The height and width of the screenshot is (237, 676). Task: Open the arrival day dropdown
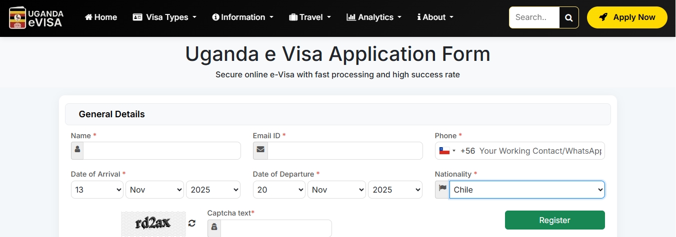click(97, 190)
